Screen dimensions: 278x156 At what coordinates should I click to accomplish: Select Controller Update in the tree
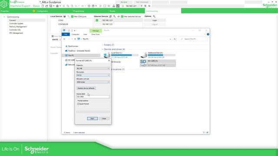coord(17,23)
